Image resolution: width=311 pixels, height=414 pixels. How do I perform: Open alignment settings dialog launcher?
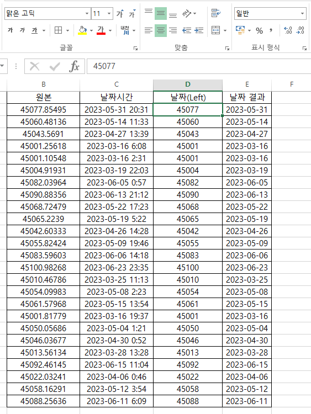pos(227,49)
